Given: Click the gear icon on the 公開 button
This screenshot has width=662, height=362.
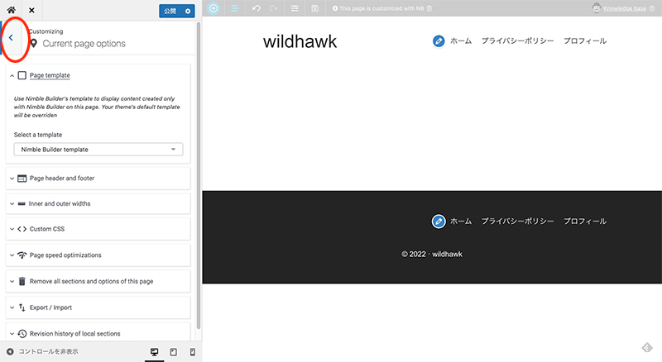Looking at the screenshot, I should click(x=188, y=11).
